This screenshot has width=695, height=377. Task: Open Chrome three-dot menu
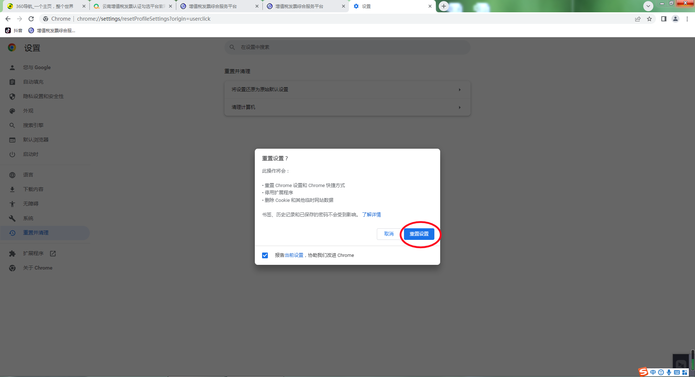pos(687,19)
